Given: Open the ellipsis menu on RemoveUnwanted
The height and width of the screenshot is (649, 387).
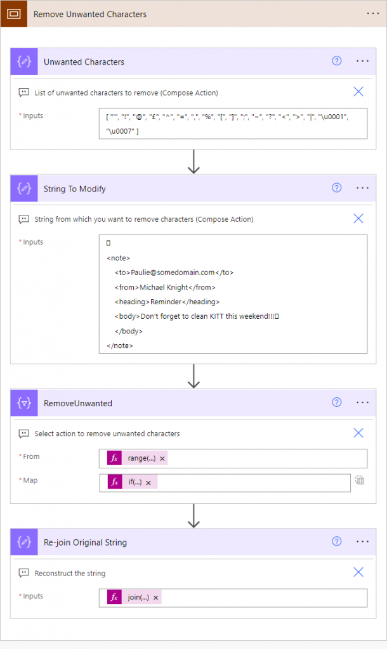Looking at the screenshot, I should coord(362,402).
